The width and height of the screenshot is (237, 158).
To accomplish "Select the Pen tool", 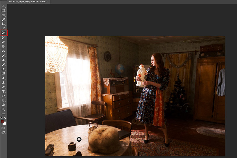I will pyautogui.click(x=3, y=96).
